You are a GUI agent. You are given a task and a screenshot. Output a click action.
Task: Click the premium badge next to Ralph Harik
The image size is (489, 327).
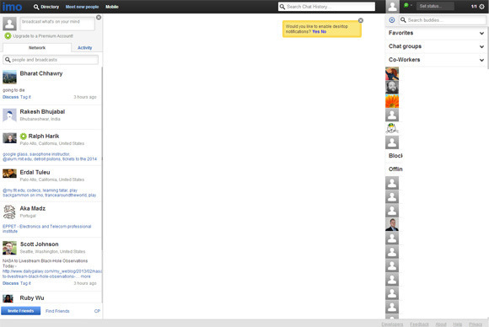pyautogui.click(x=24, y=137)
